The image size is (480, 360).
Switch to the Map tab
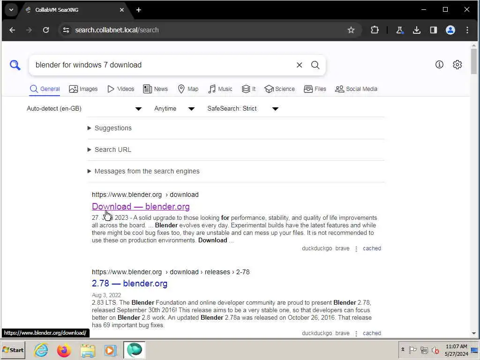(x=188, y=89)
